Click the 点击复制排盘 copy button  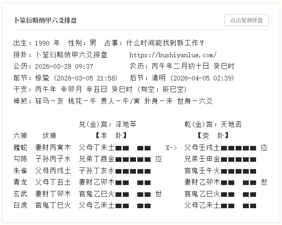(246, 20)
